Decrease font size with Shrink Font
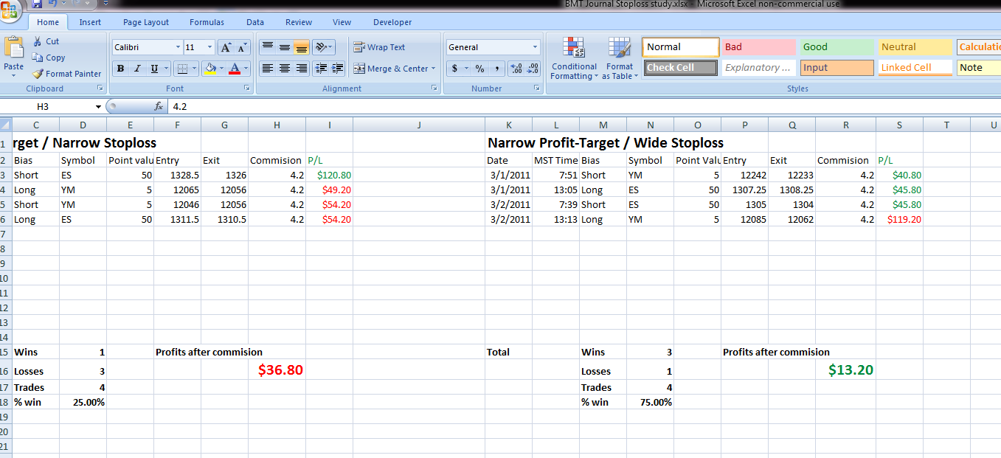The width and height of the screenshot is (1001, 458). 243,47
